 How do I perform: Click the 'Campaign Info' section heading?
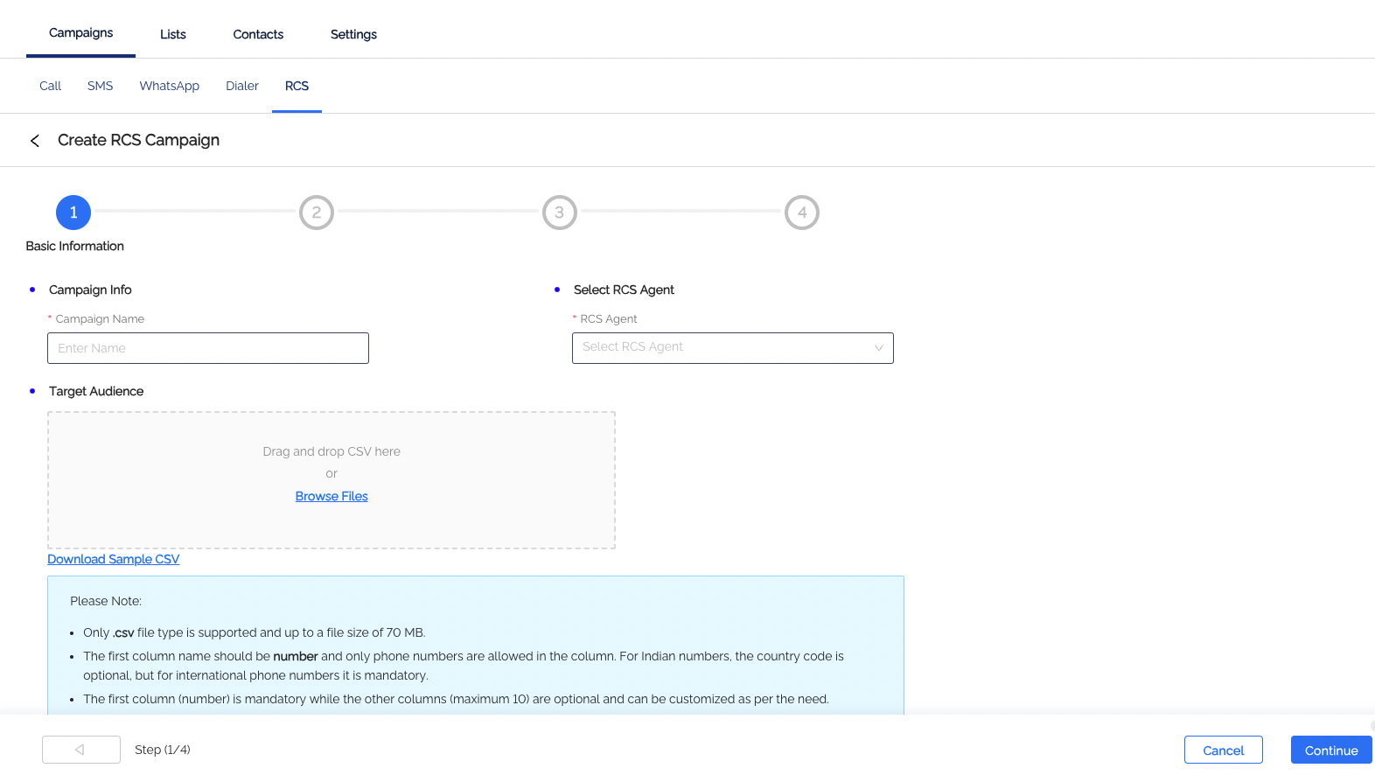(x=90, y=290)
